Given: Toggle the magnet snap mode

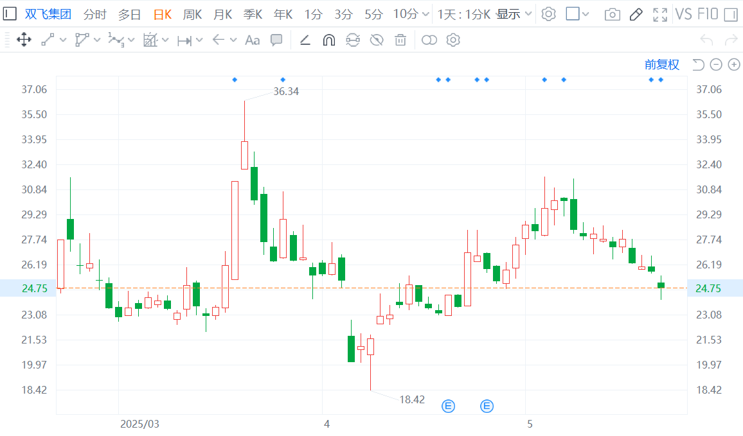Looking at the screenshot, I should 329,40.
